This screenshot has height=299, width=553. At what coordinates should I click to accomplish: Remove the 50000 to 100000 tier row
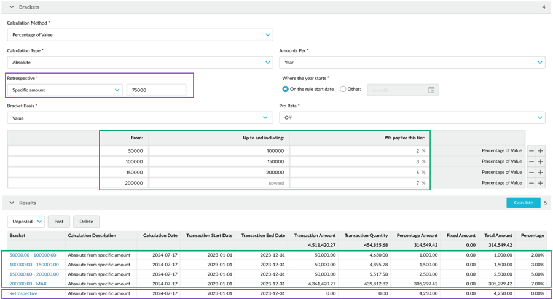tap(531, 150)
